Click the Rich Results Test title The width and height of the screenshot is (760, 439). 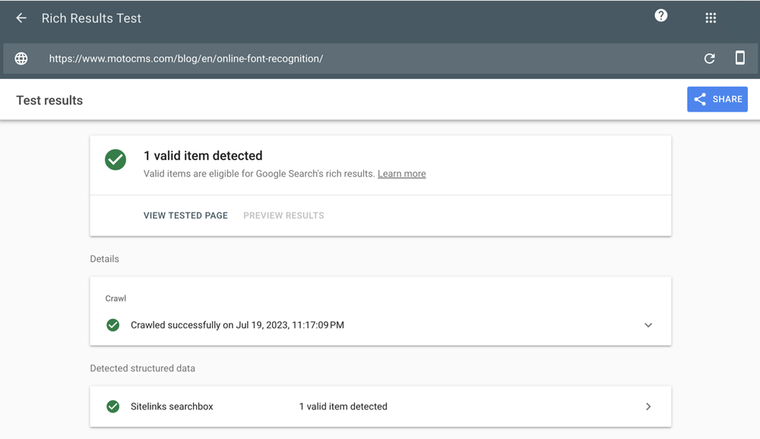click(91, 18)
